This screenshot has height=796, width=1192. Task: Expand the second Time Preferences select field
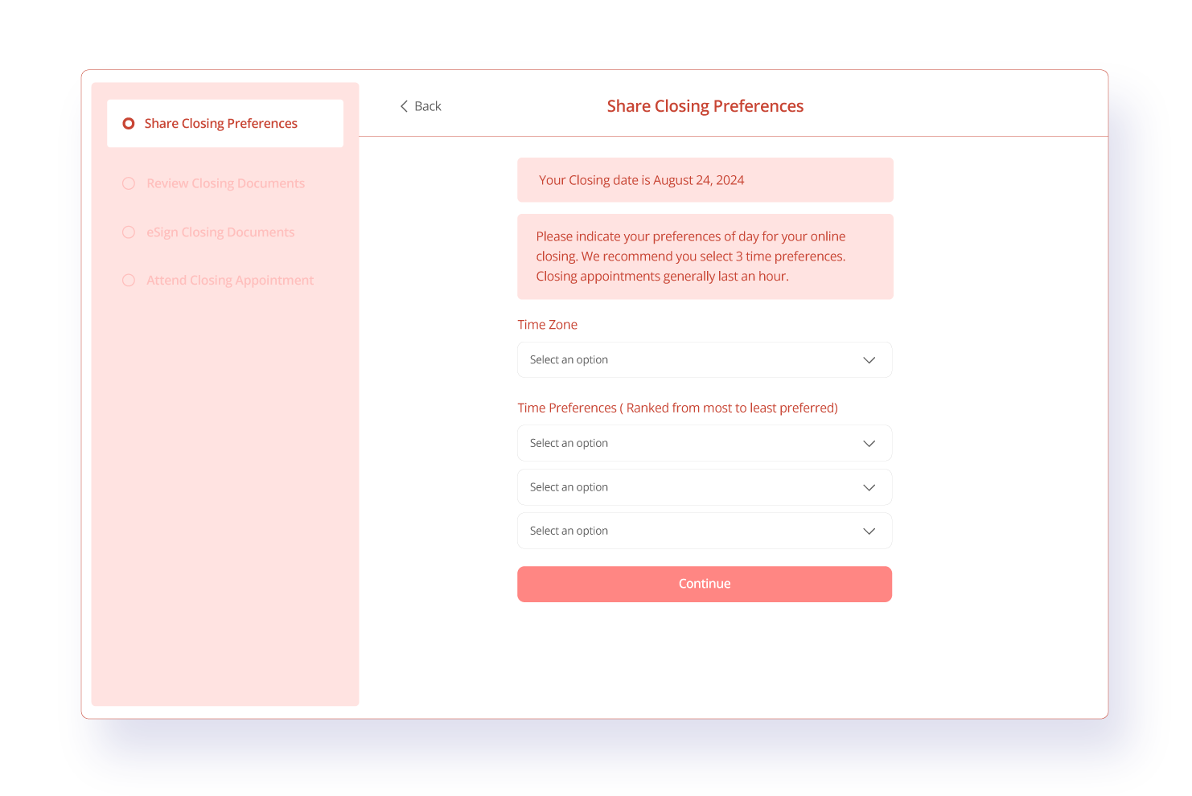(x=692, y=488)
